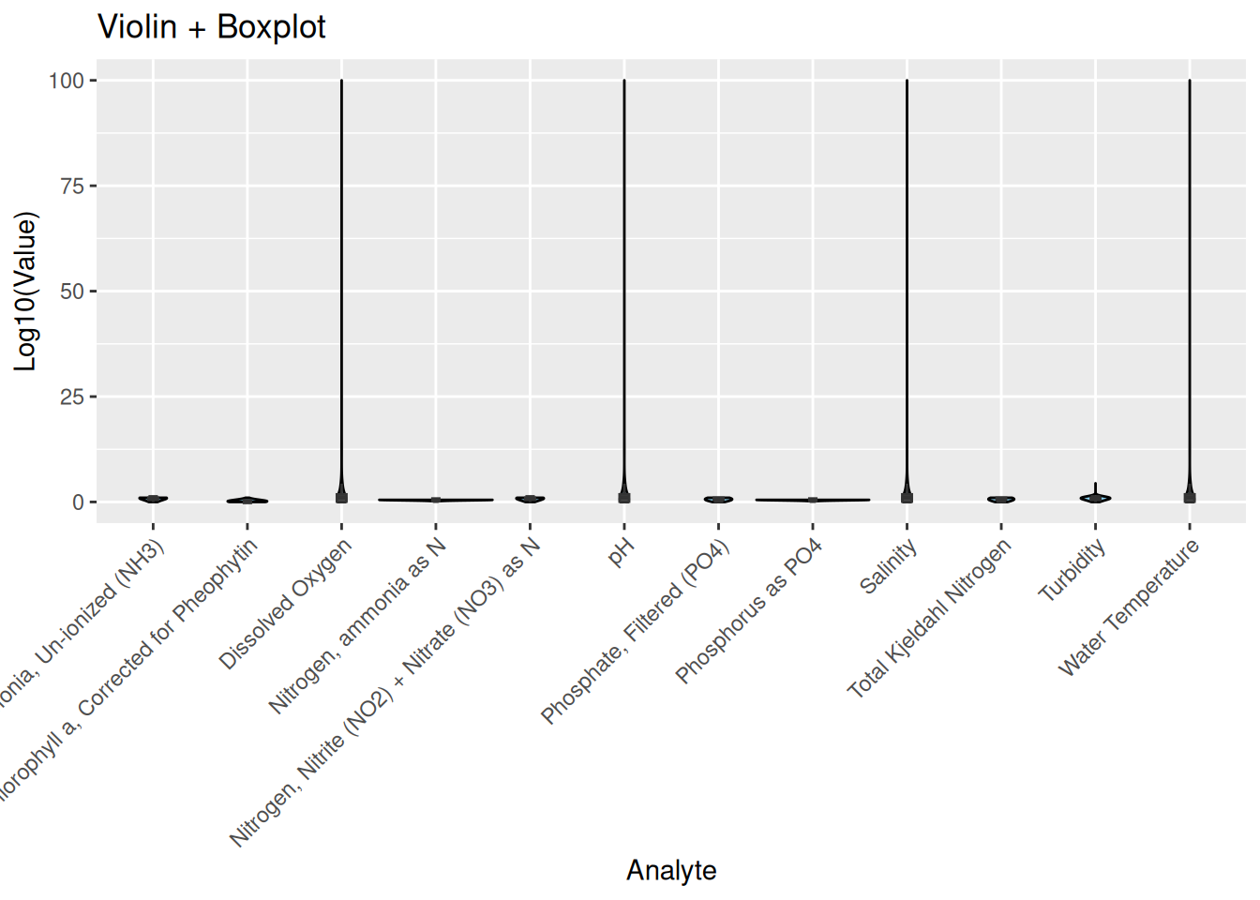Click the "Turbidity" x-axis label
This screenshot has width=1260, height=900.
point(1072,570)
